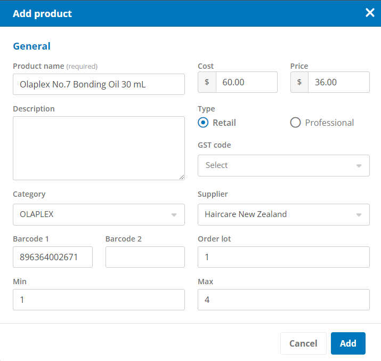Click the Add product dialog title
Image resolution: width=381 pixels, height=361 pixels.
point(42,14)
